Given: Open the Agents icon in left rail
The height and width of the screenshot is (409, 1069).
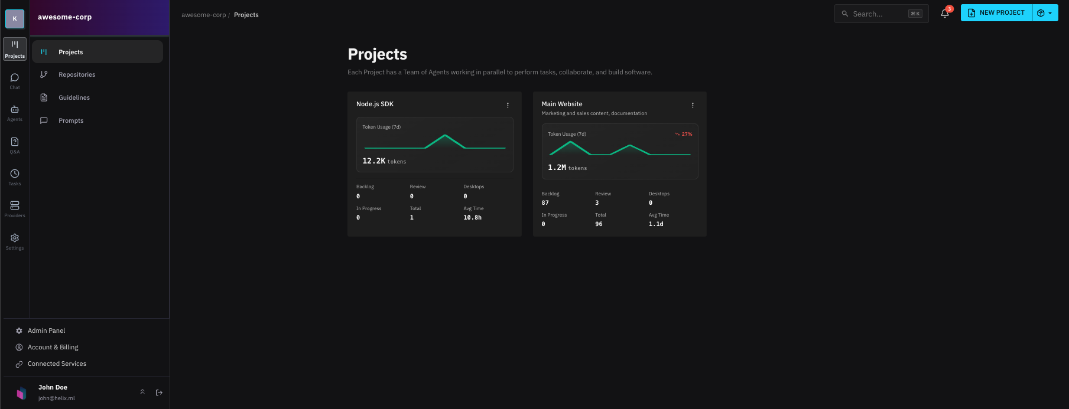Looking at the screenshot, I should (x=15, y=113).
